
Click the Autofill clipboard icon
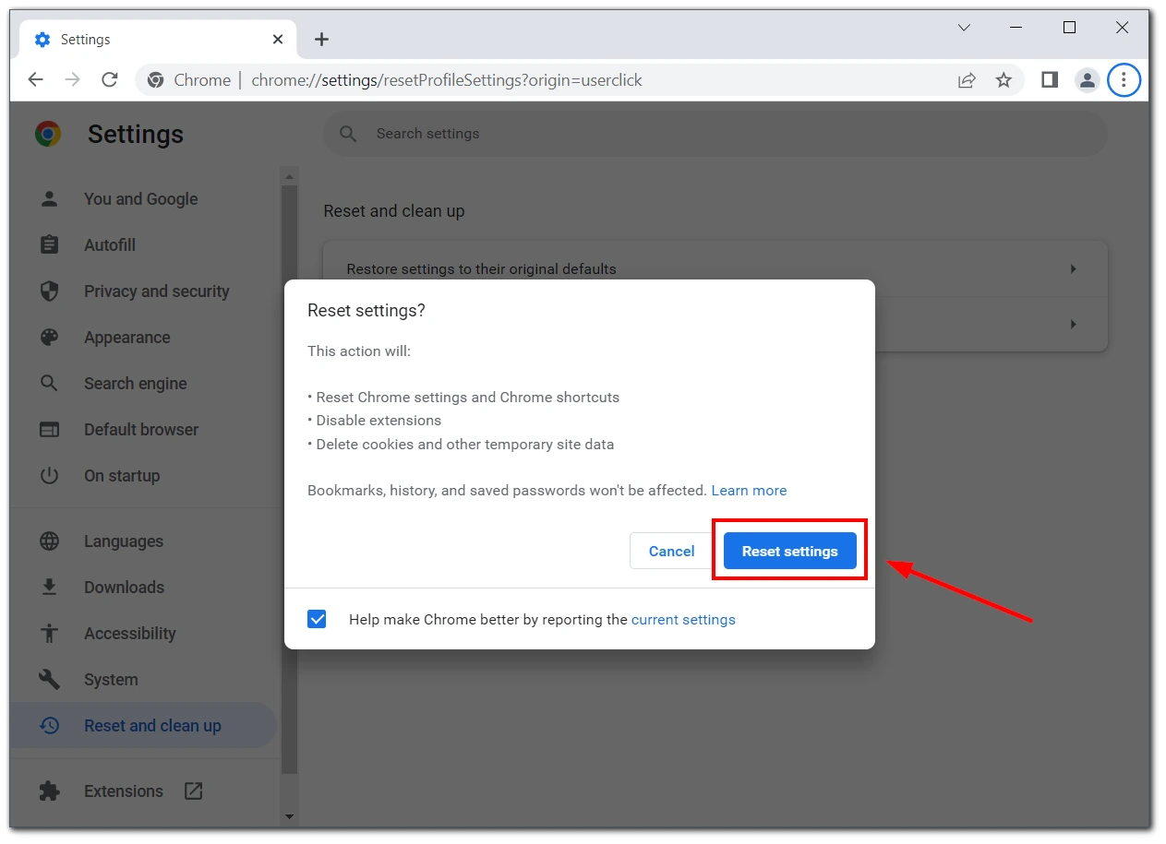50,244
